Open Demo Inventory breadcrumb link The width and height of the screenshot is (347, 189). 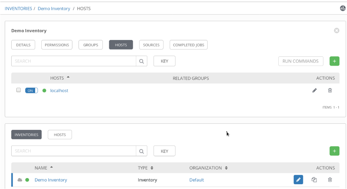pyautogui.click(x=54, y=8)
